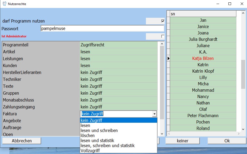Uncheck the 'darf Programm nutzen' checkbox
The height and width of the screenshot is (154, 247).
[x=163, y=21]
